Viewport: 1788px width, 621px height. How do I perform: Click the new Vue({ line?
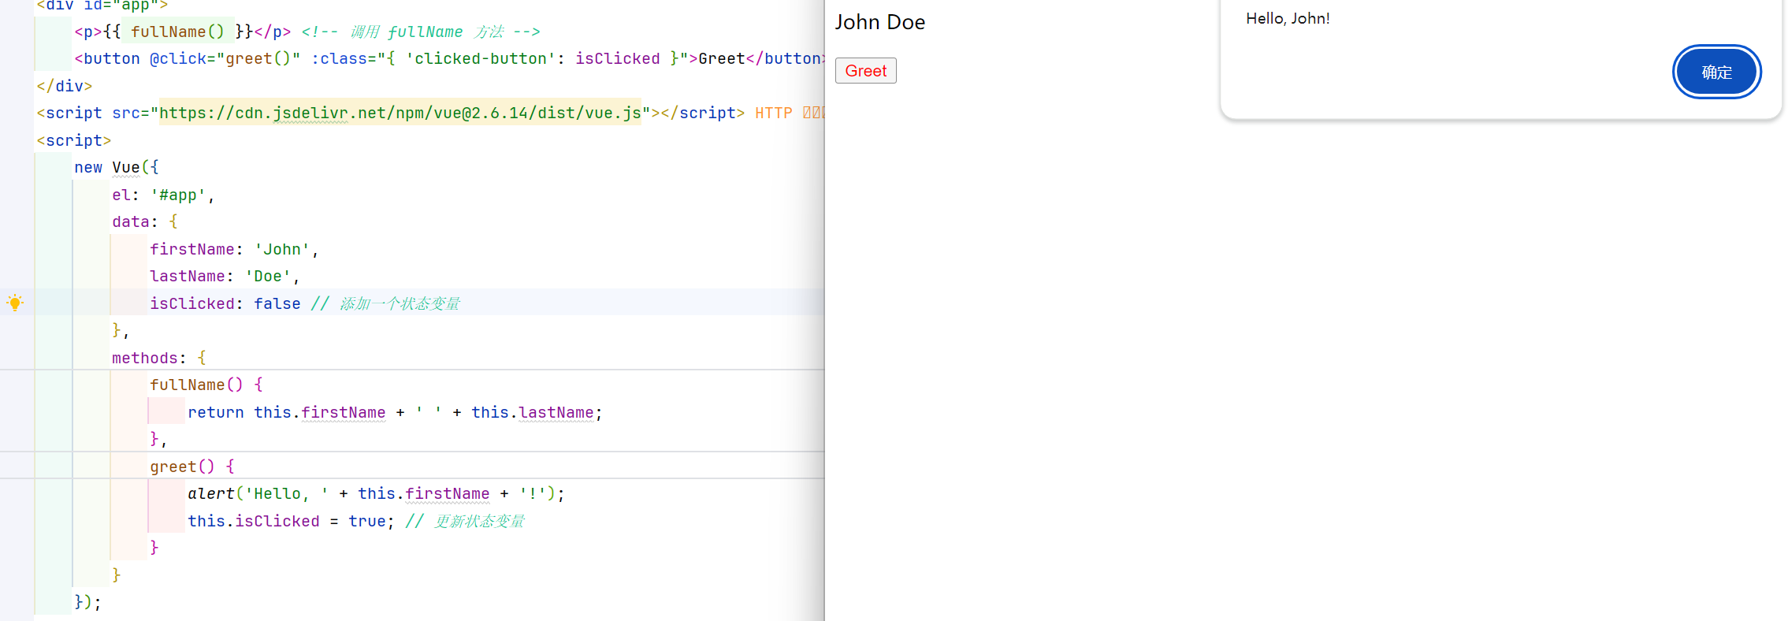(x=117, y=167)
